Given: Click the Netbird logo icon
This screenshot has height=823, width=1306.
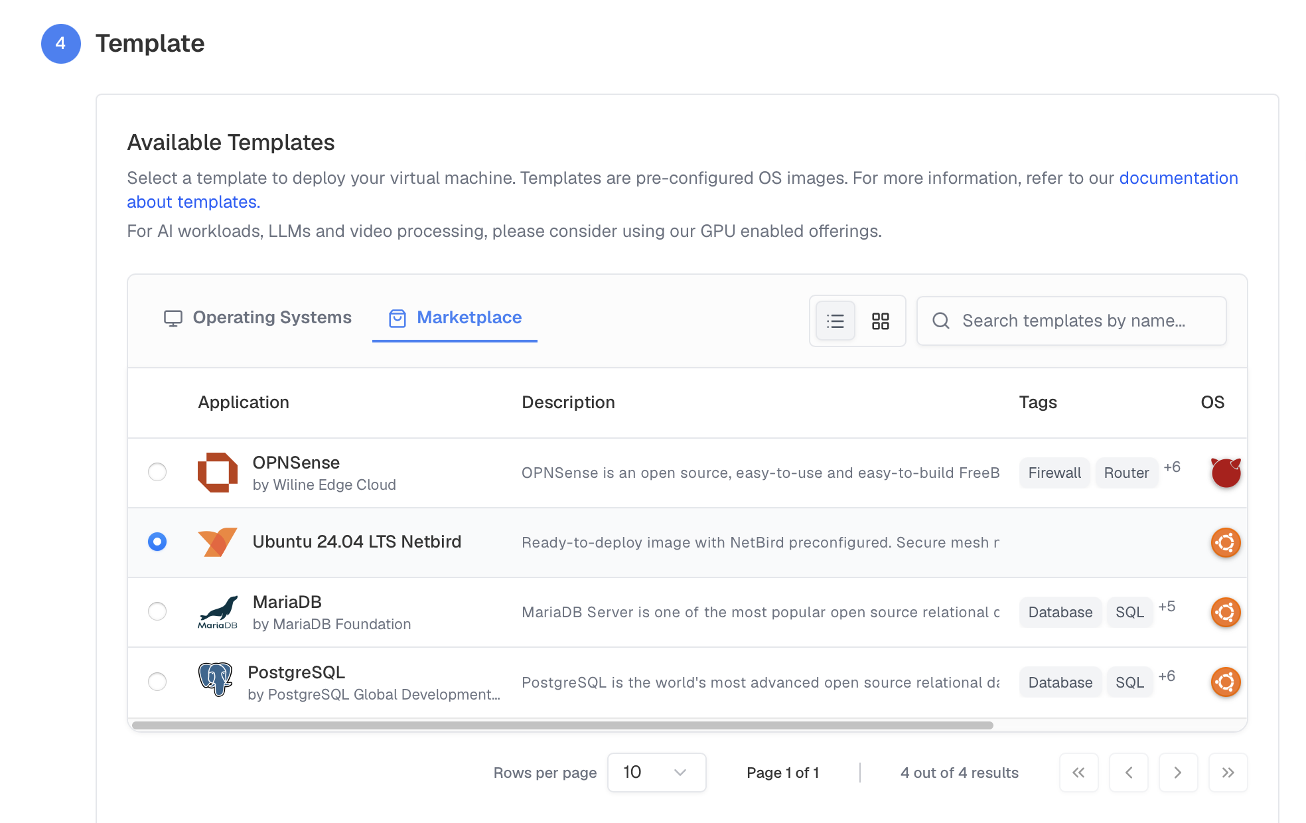Looking at the screenshot, I should [x=218, y=542].
